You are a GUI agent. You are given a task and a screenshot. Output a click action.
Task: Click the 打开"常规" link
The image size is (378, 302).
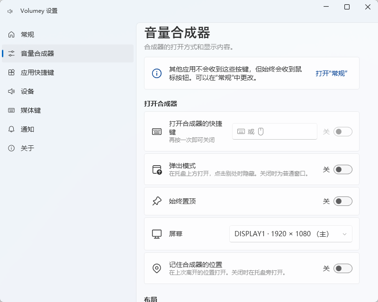point(332,73)
